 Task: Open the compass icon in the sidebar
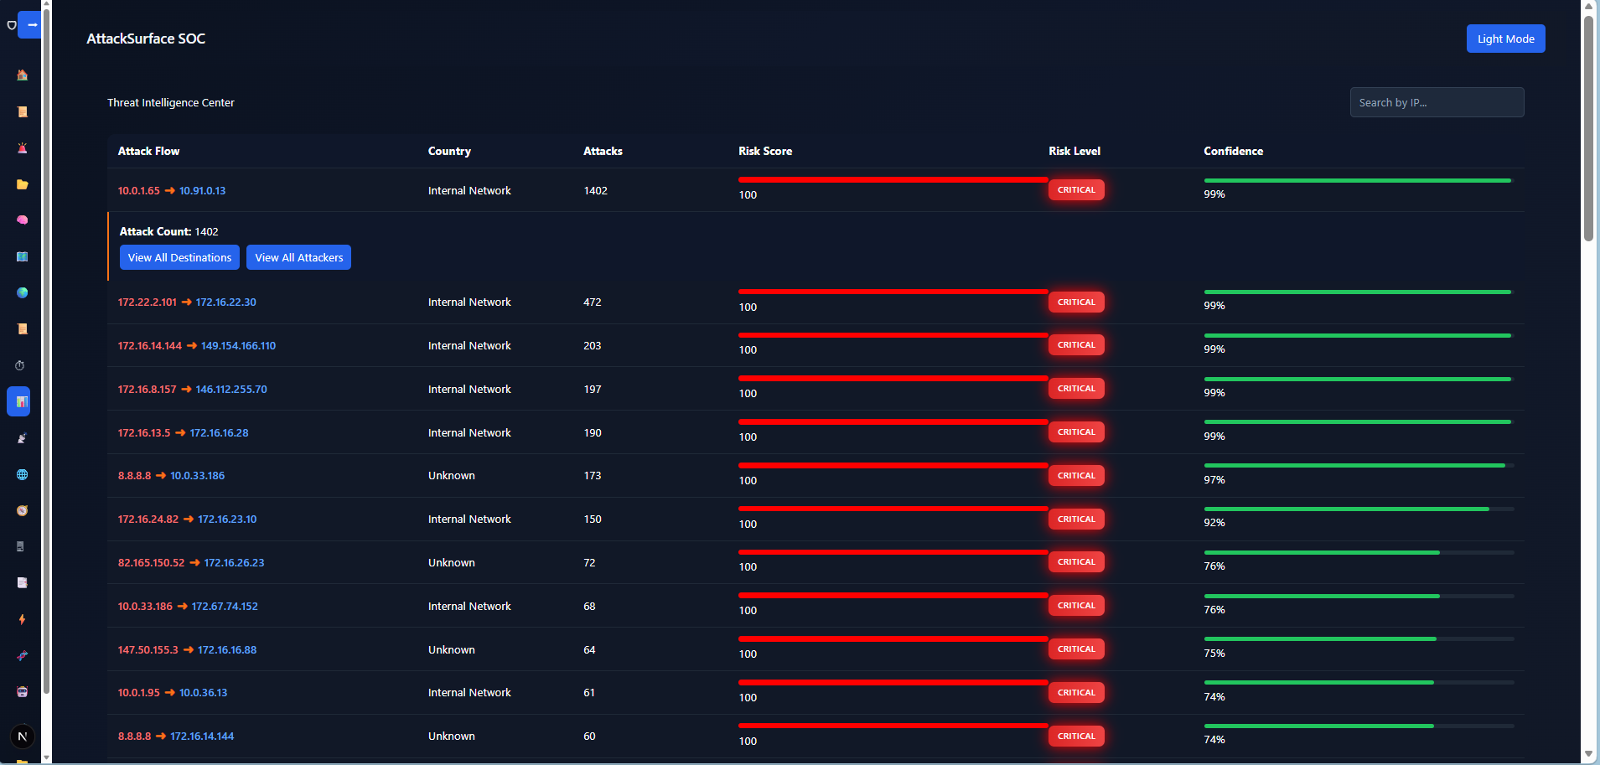[23, 510]
